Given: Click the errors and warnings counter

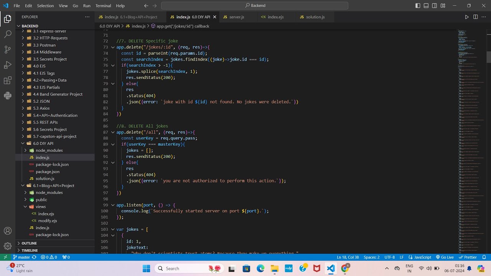Looking at the screenshot, I should click(x=49, y=257).
